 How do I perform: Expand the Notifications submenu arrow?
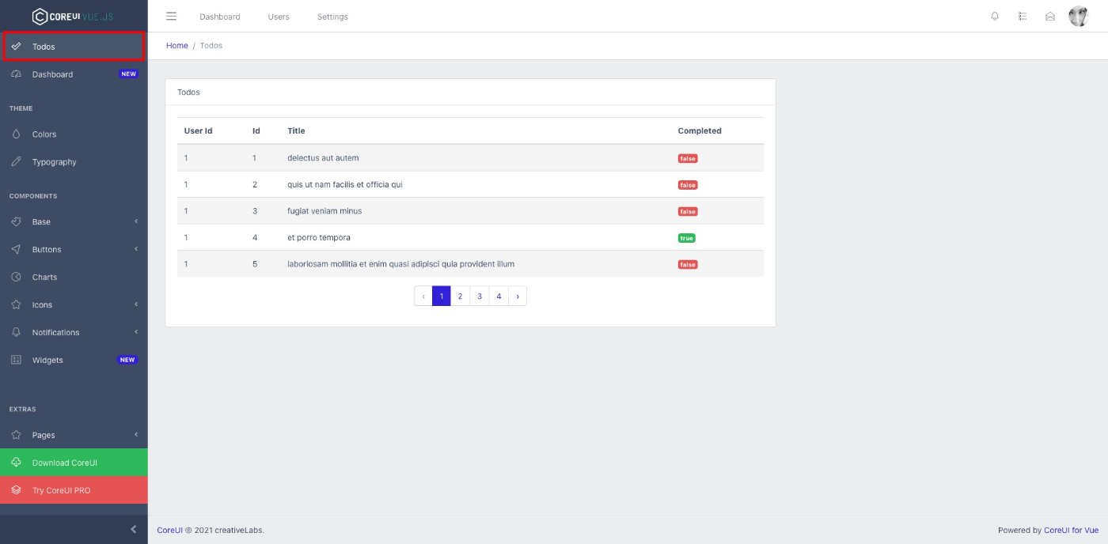[136, 332]
